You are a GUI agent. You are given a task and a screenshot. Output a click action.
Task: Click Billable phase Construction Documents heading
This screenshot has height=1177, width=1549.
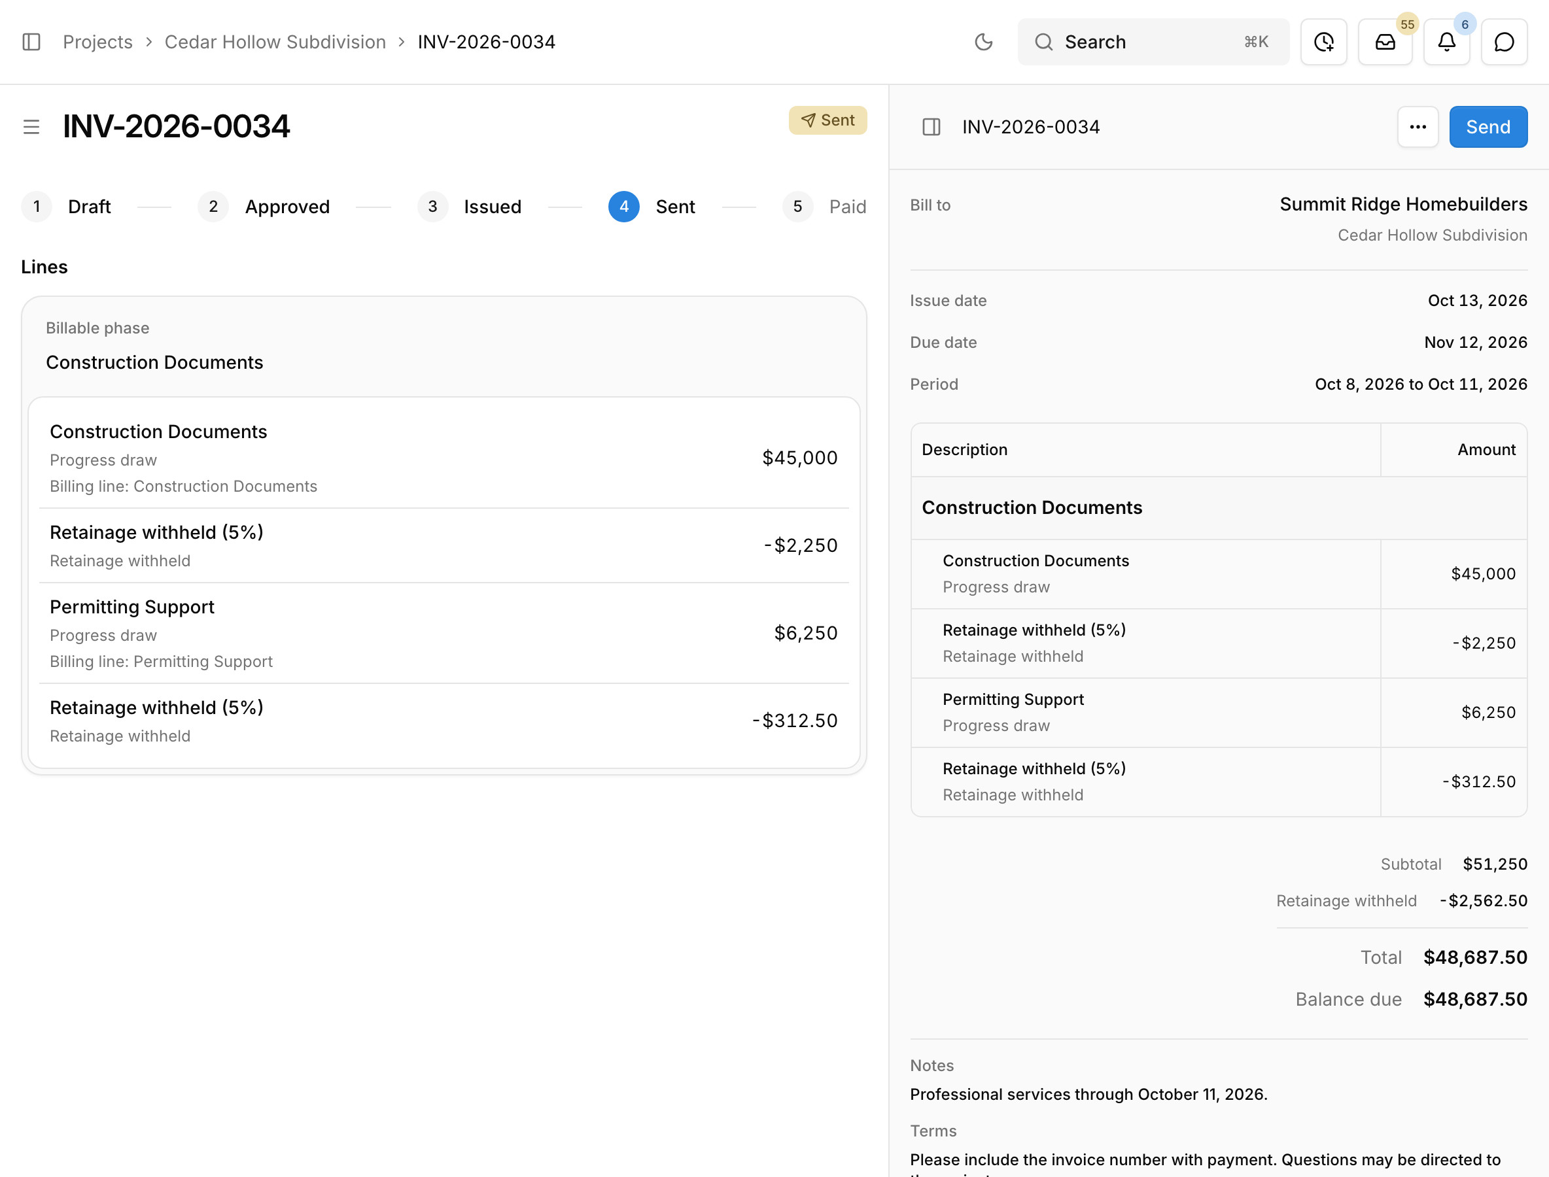tap(154, 362)
